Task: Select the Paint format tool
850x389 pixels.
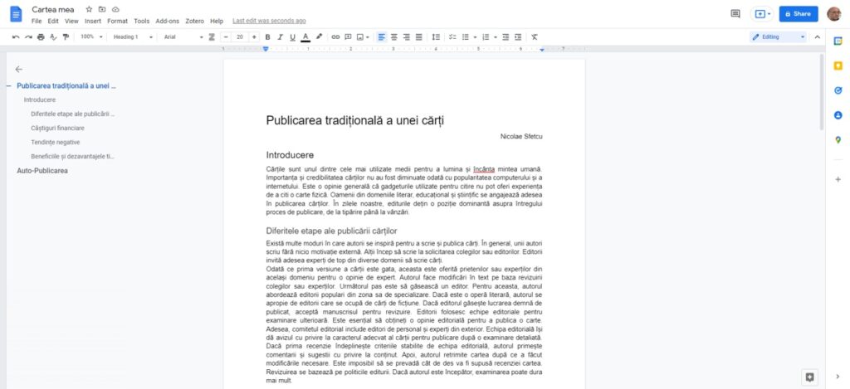Action: coord(66,36)
